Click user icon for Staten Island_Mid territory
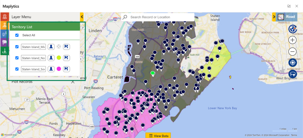This screenshot has width=303, height=138. tap(51, 46)
